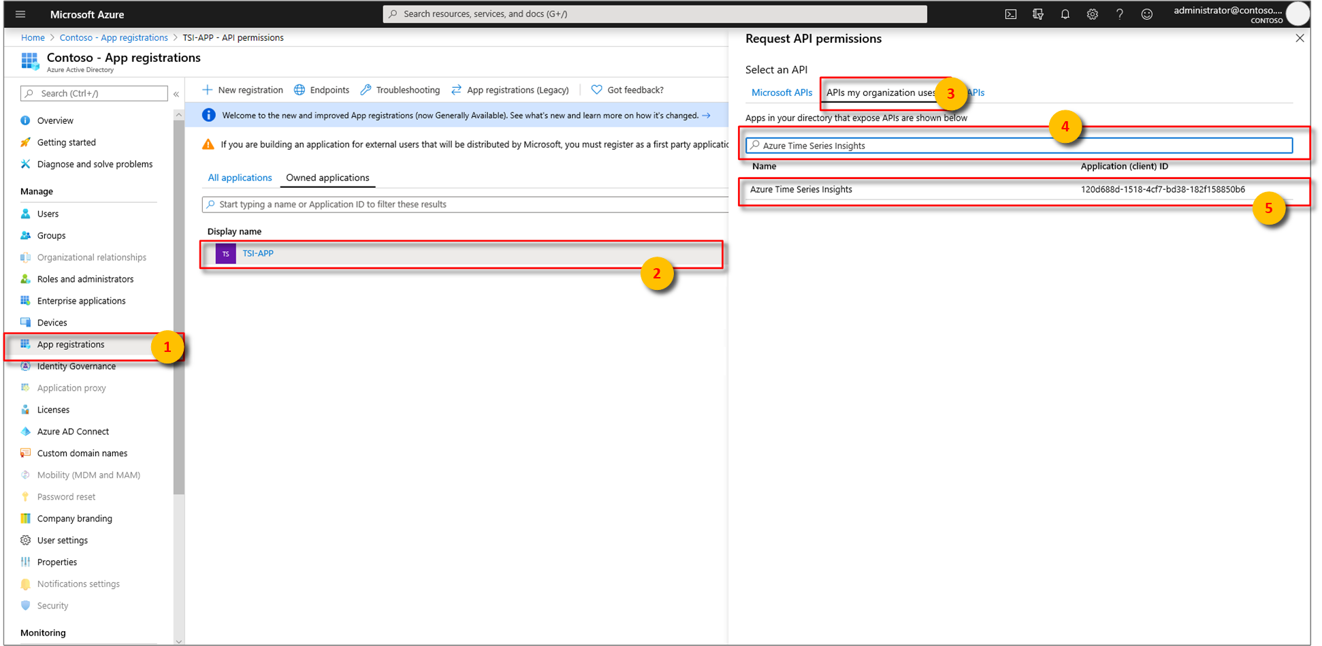This screenshot has width=1322, height=646.
Task: Open App registrations in the sidebar
Action: click(69, 344)
